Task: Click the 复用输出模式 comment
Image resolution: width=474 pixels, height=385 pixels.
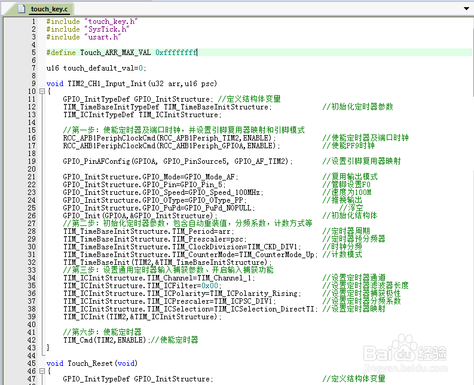Action: 350,177
